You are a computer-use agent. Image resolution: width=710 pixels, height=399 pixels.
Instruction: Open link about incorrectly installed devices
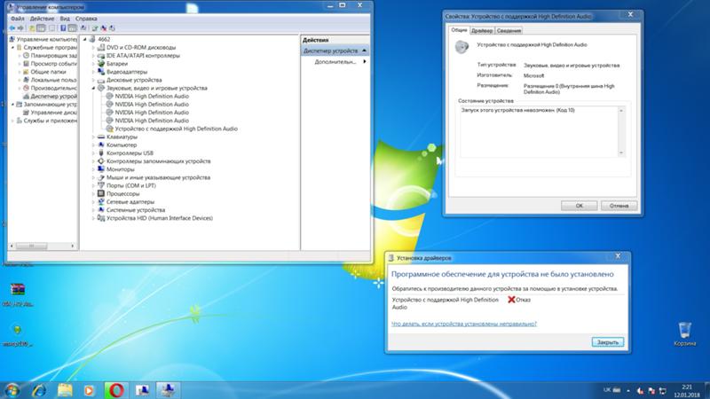tap(464, 324)
